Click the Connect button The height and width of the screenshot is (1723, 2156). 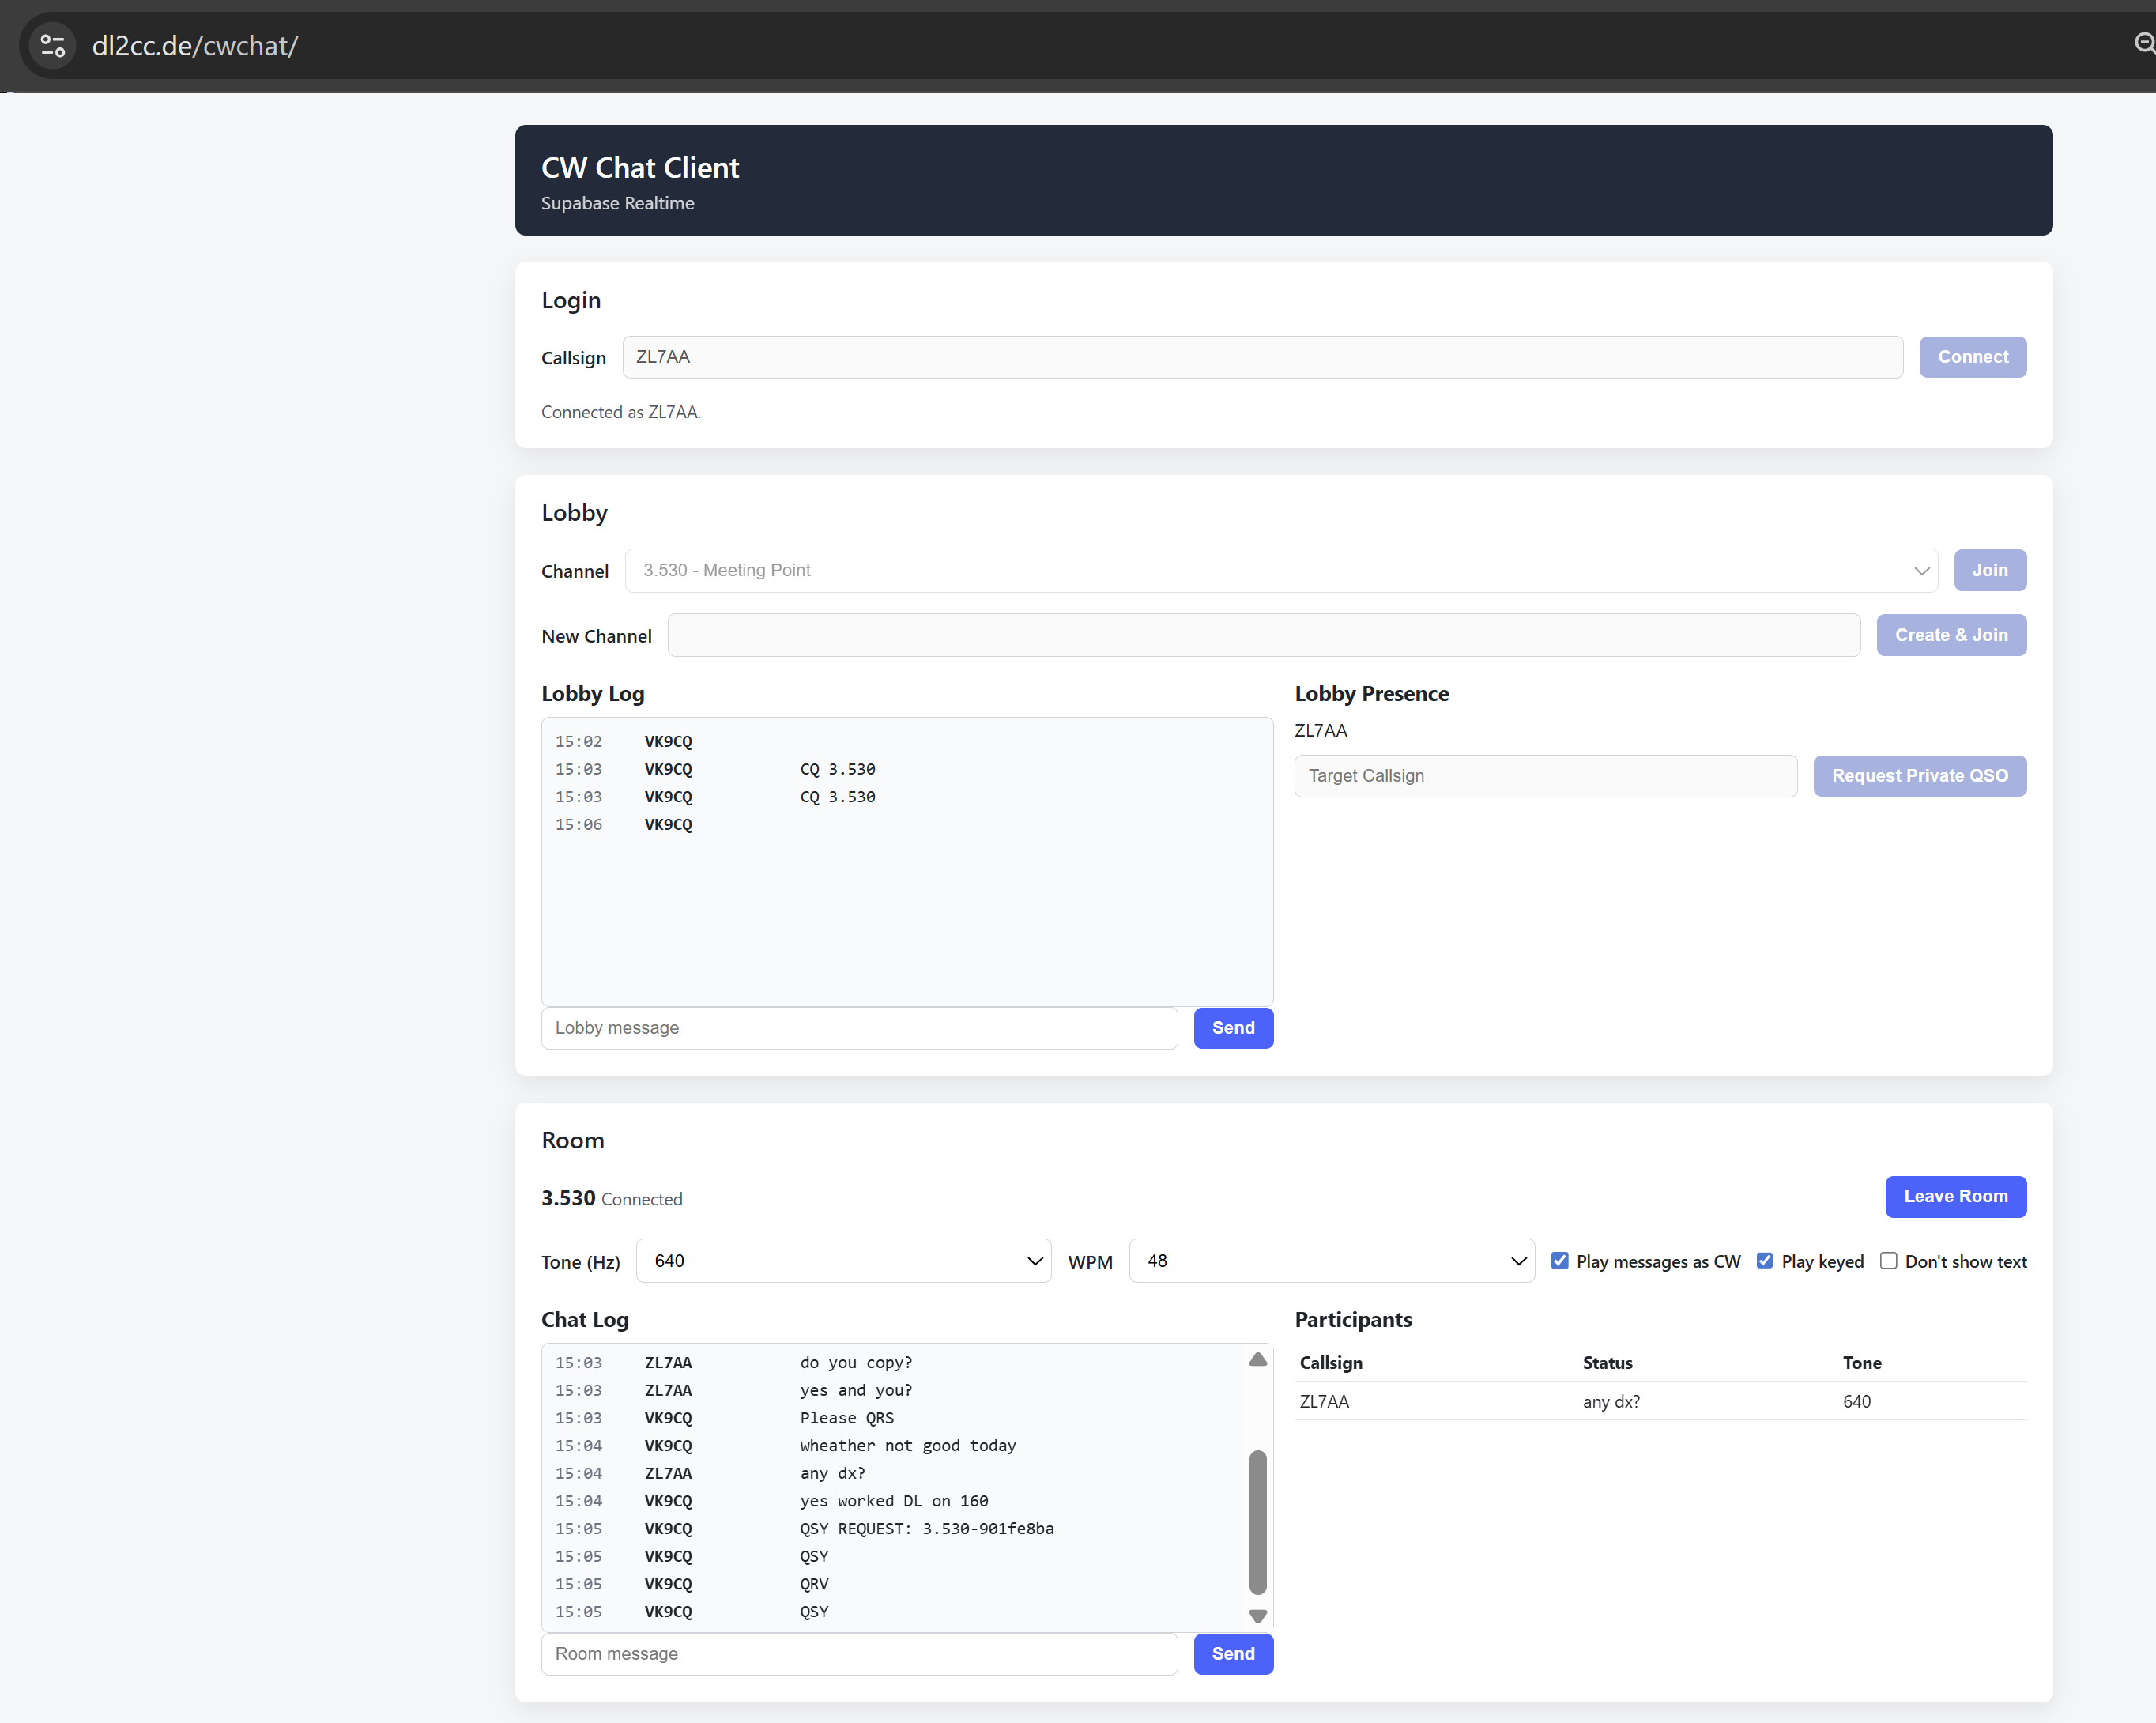(1972, 357)
